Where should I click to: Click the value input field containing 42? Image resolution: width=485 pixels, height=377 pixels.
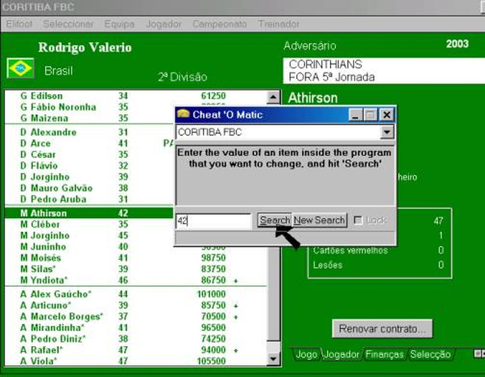(213, 221)
